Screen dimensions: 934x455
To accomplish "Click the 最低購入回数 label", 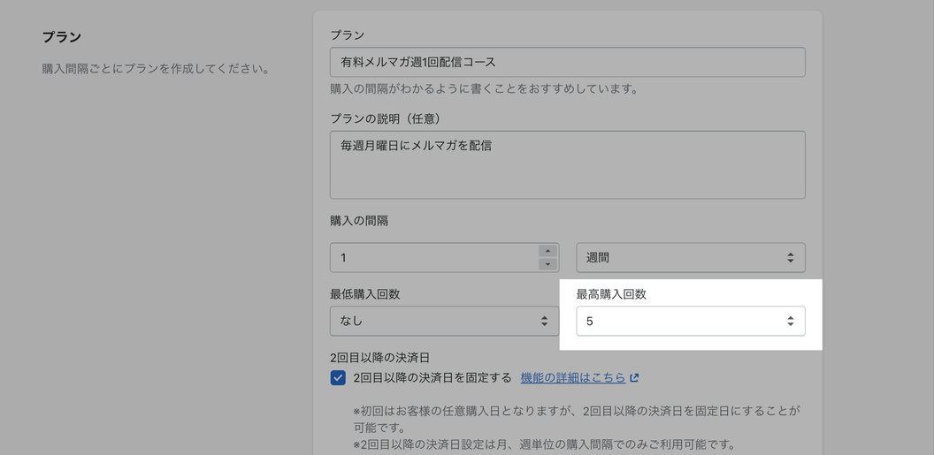I will tap(365, 294).
